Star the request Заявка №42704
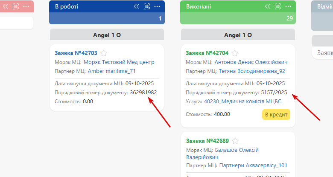Image resolution: width=333 pixels, height=177 pixels. click(x=235, y=53)
